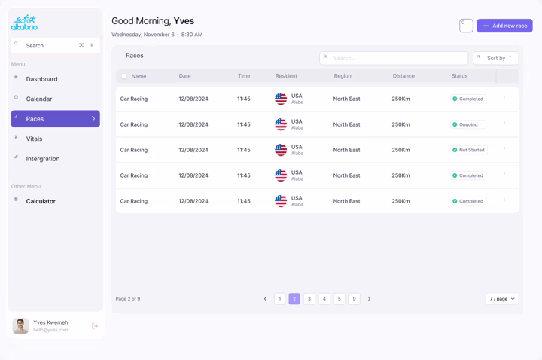This screenshot has height=360, width=542.
Task: Click the Name column header
Action: point(139,76)
